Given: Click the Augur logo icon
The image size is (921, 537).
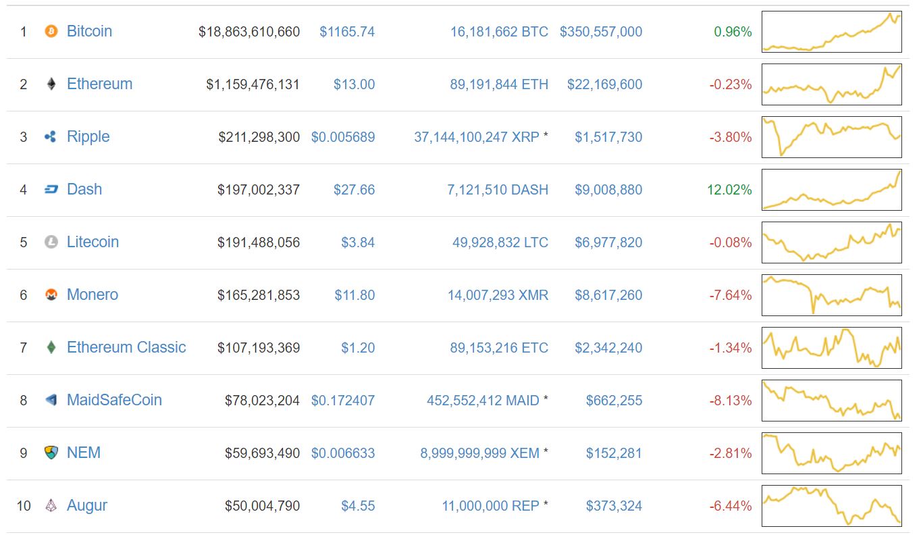Looking at the screenshot, I should pos(51,505).
